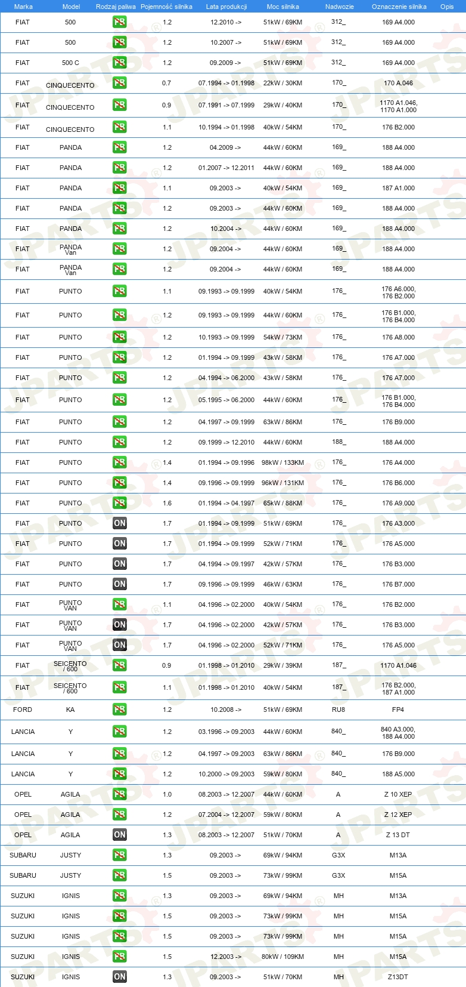
Task: Click the Opis column header
Action: [x=447, y=7]
